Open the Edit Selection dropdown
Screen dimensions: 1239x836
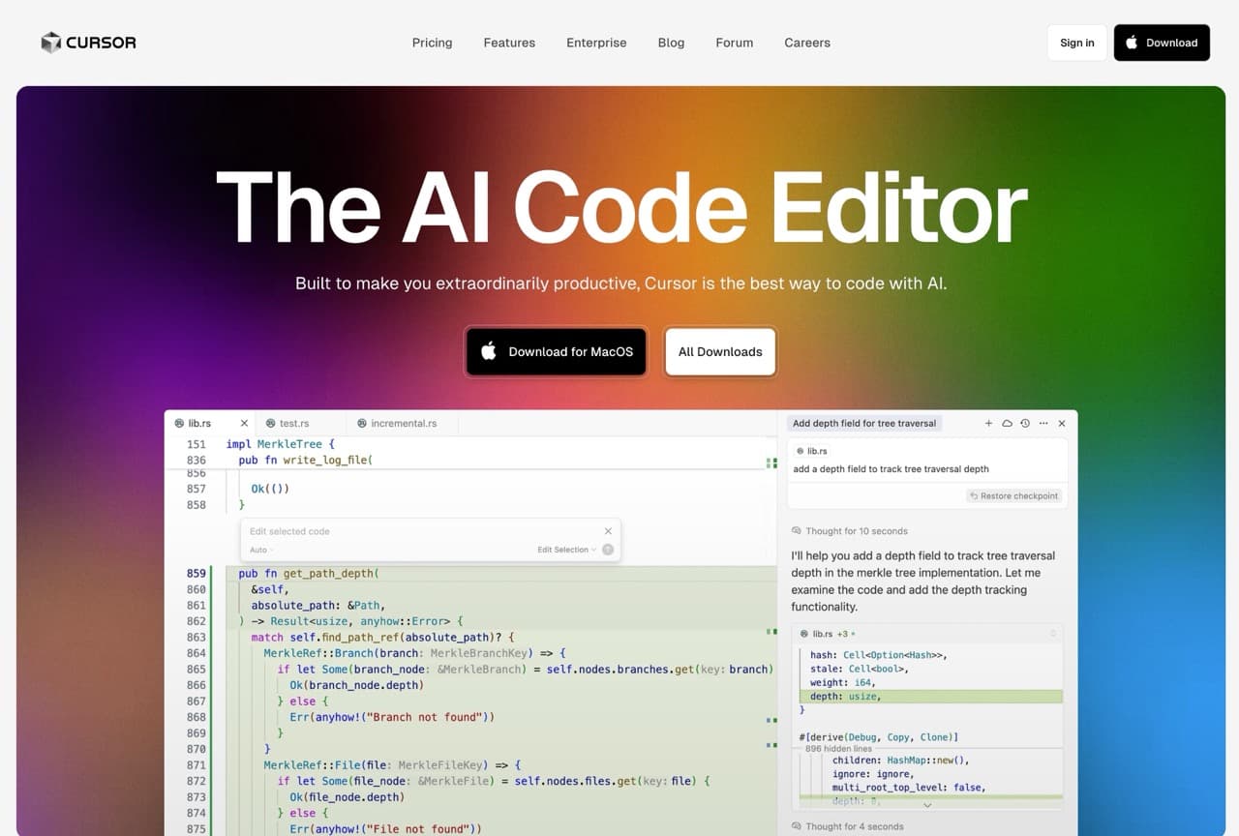566,550
